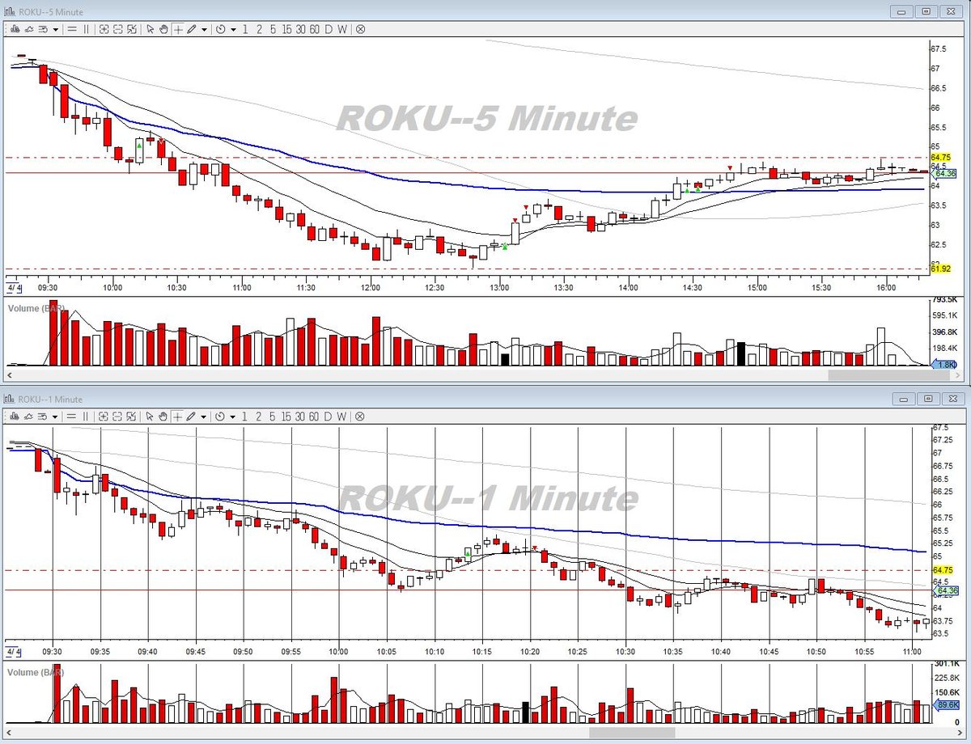The height and width of the screenshot is (744, 971).
Task: Toggle crosshair cursor in ROKU 1-minute chart
Action: click(177, 416)
